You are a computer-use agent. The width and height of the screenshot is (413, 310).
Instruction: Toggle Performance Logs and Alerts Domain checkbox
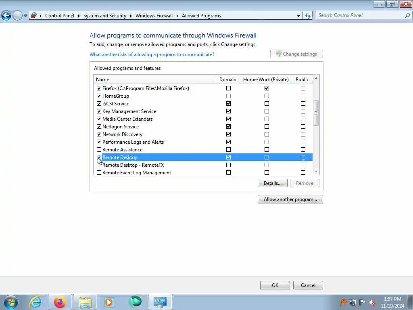(x=228, y=142)
